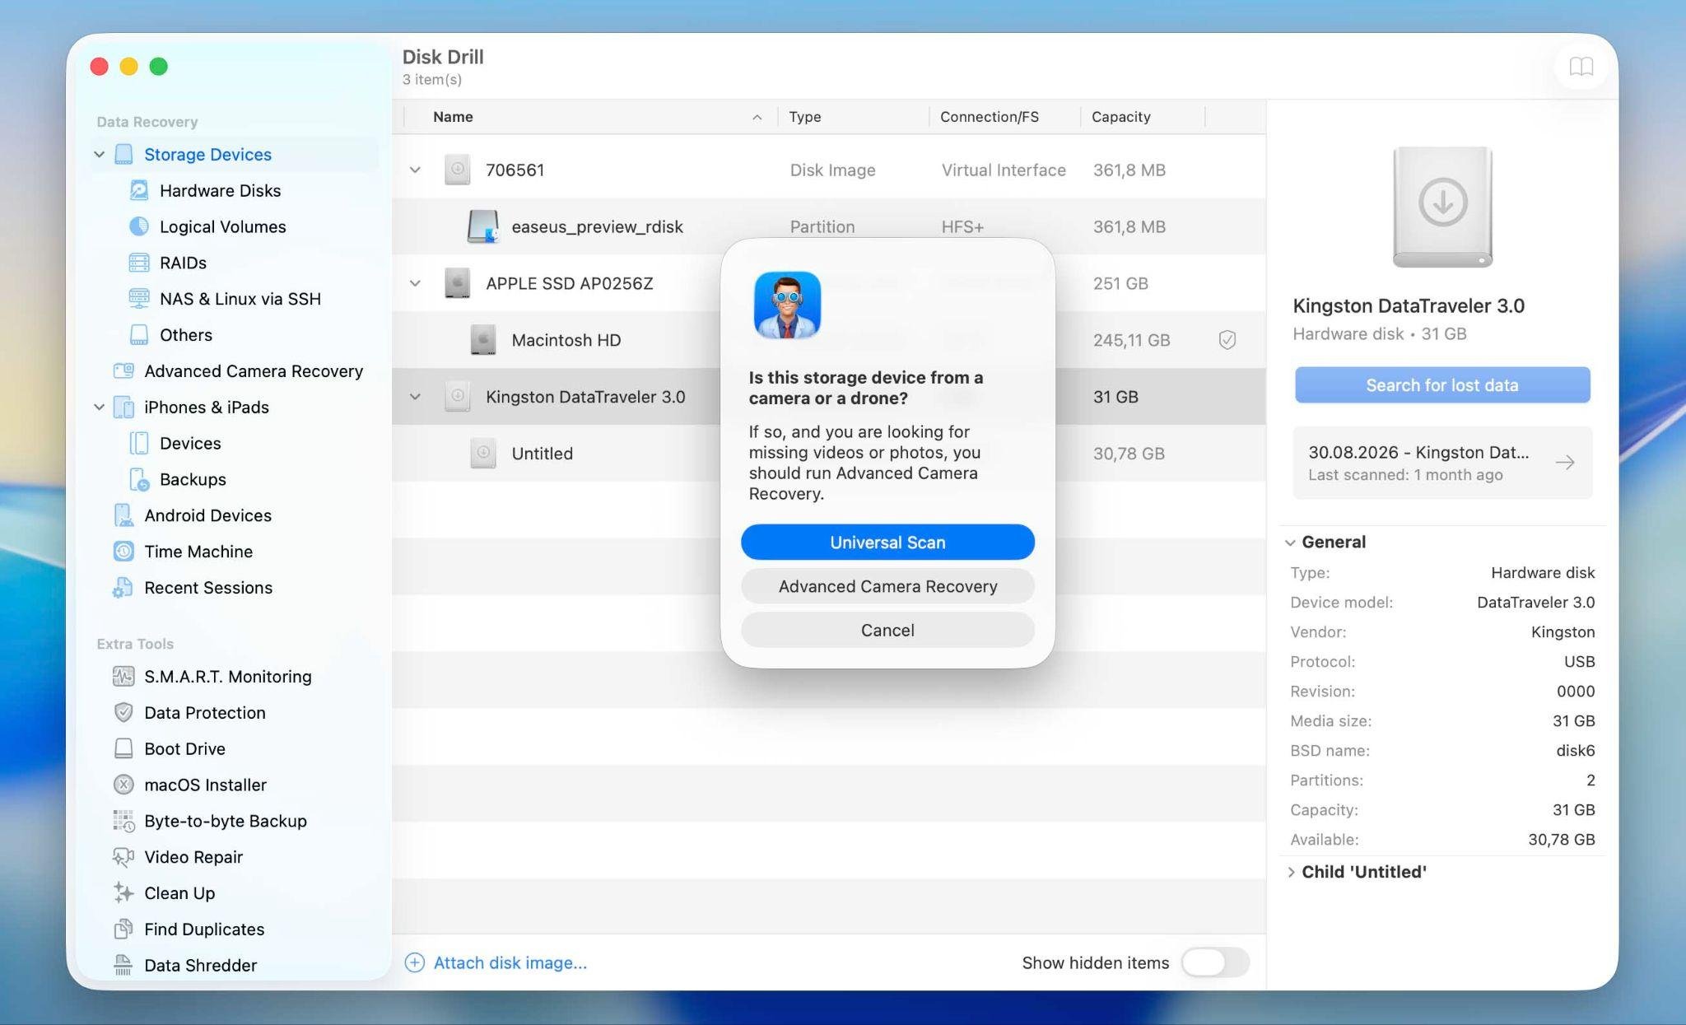The height and width of the screenshot is (1025, 1686).
Task: Collapse the APPLE SSD AP0256Z row
Action: (x=416, y=283)
